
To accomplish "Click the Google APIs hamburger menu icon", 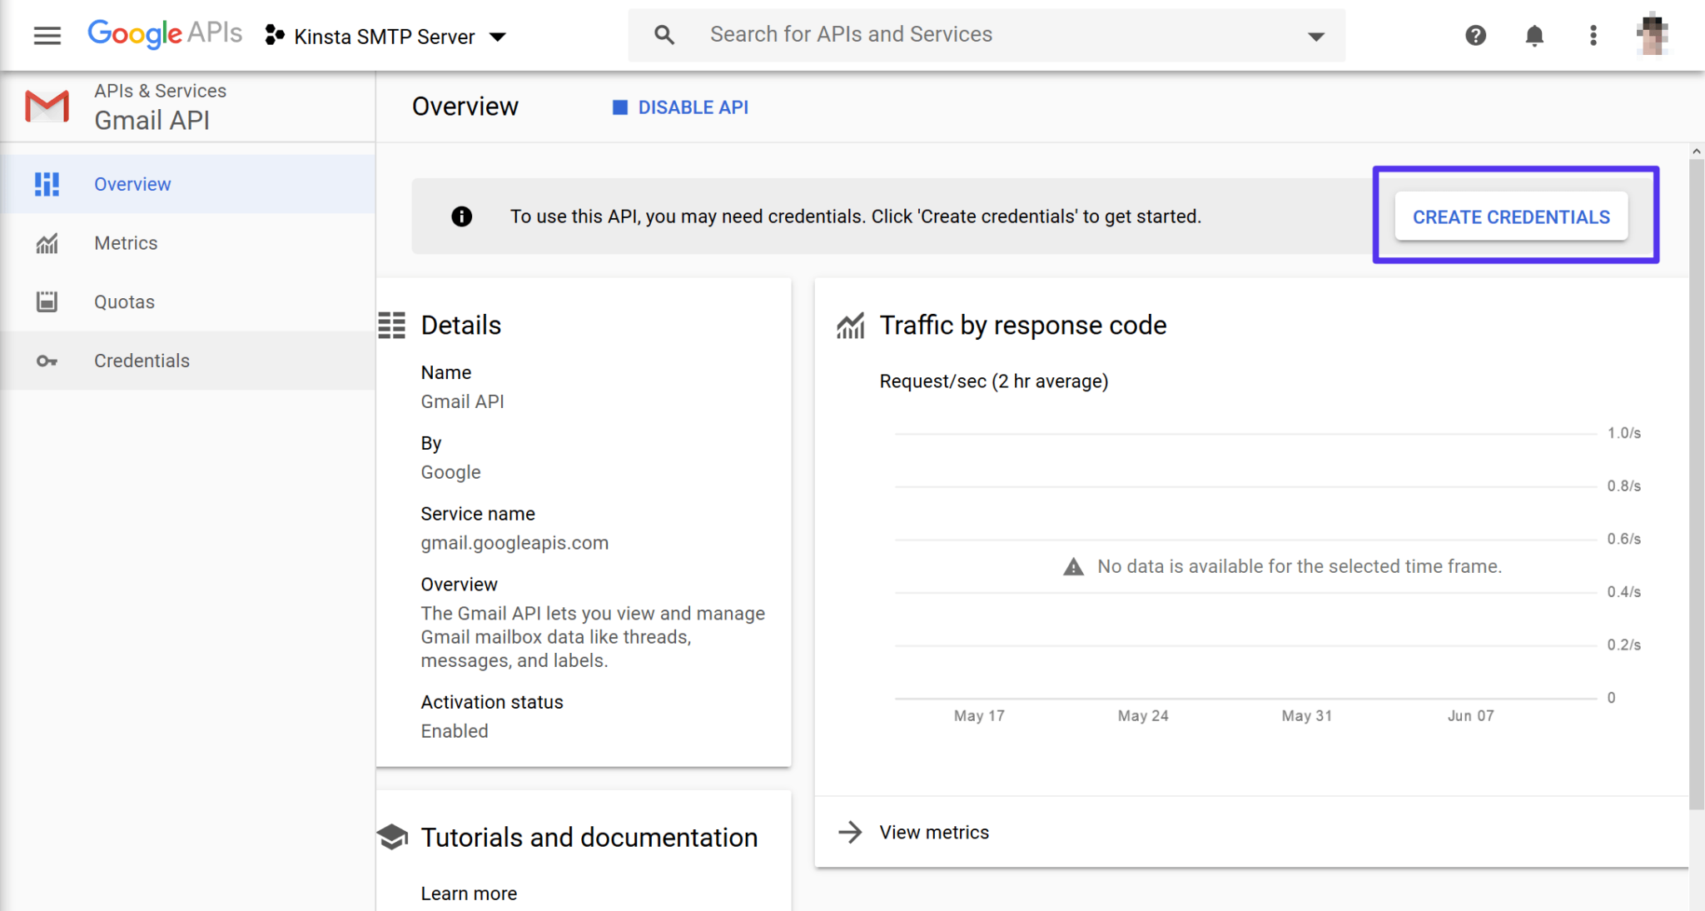I will pos(45,34).
